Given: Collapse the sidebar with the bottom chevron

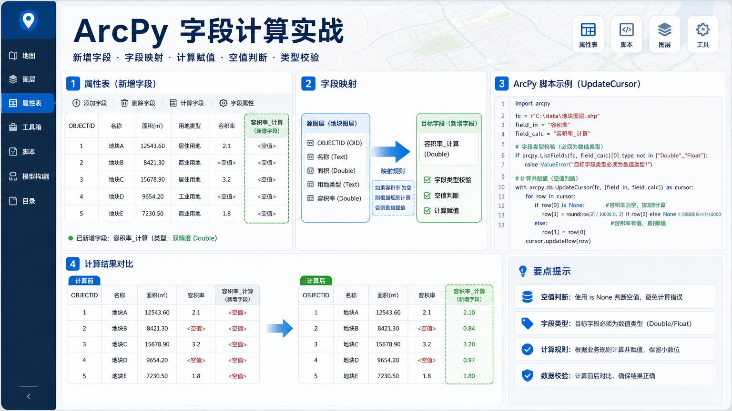Looking at the screenshot, I should pyautogui.click(x=29, y=396).
